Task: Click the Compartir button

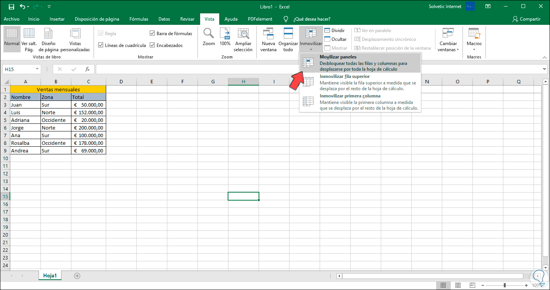Action: click(x=527, y=19)
